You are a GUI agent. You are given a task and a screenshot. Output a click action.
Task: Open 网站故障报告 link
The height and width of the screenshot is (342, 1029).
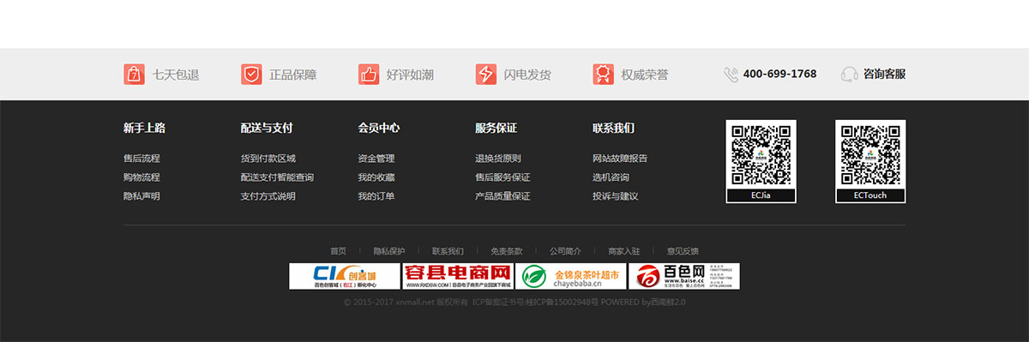coord(620,159)
